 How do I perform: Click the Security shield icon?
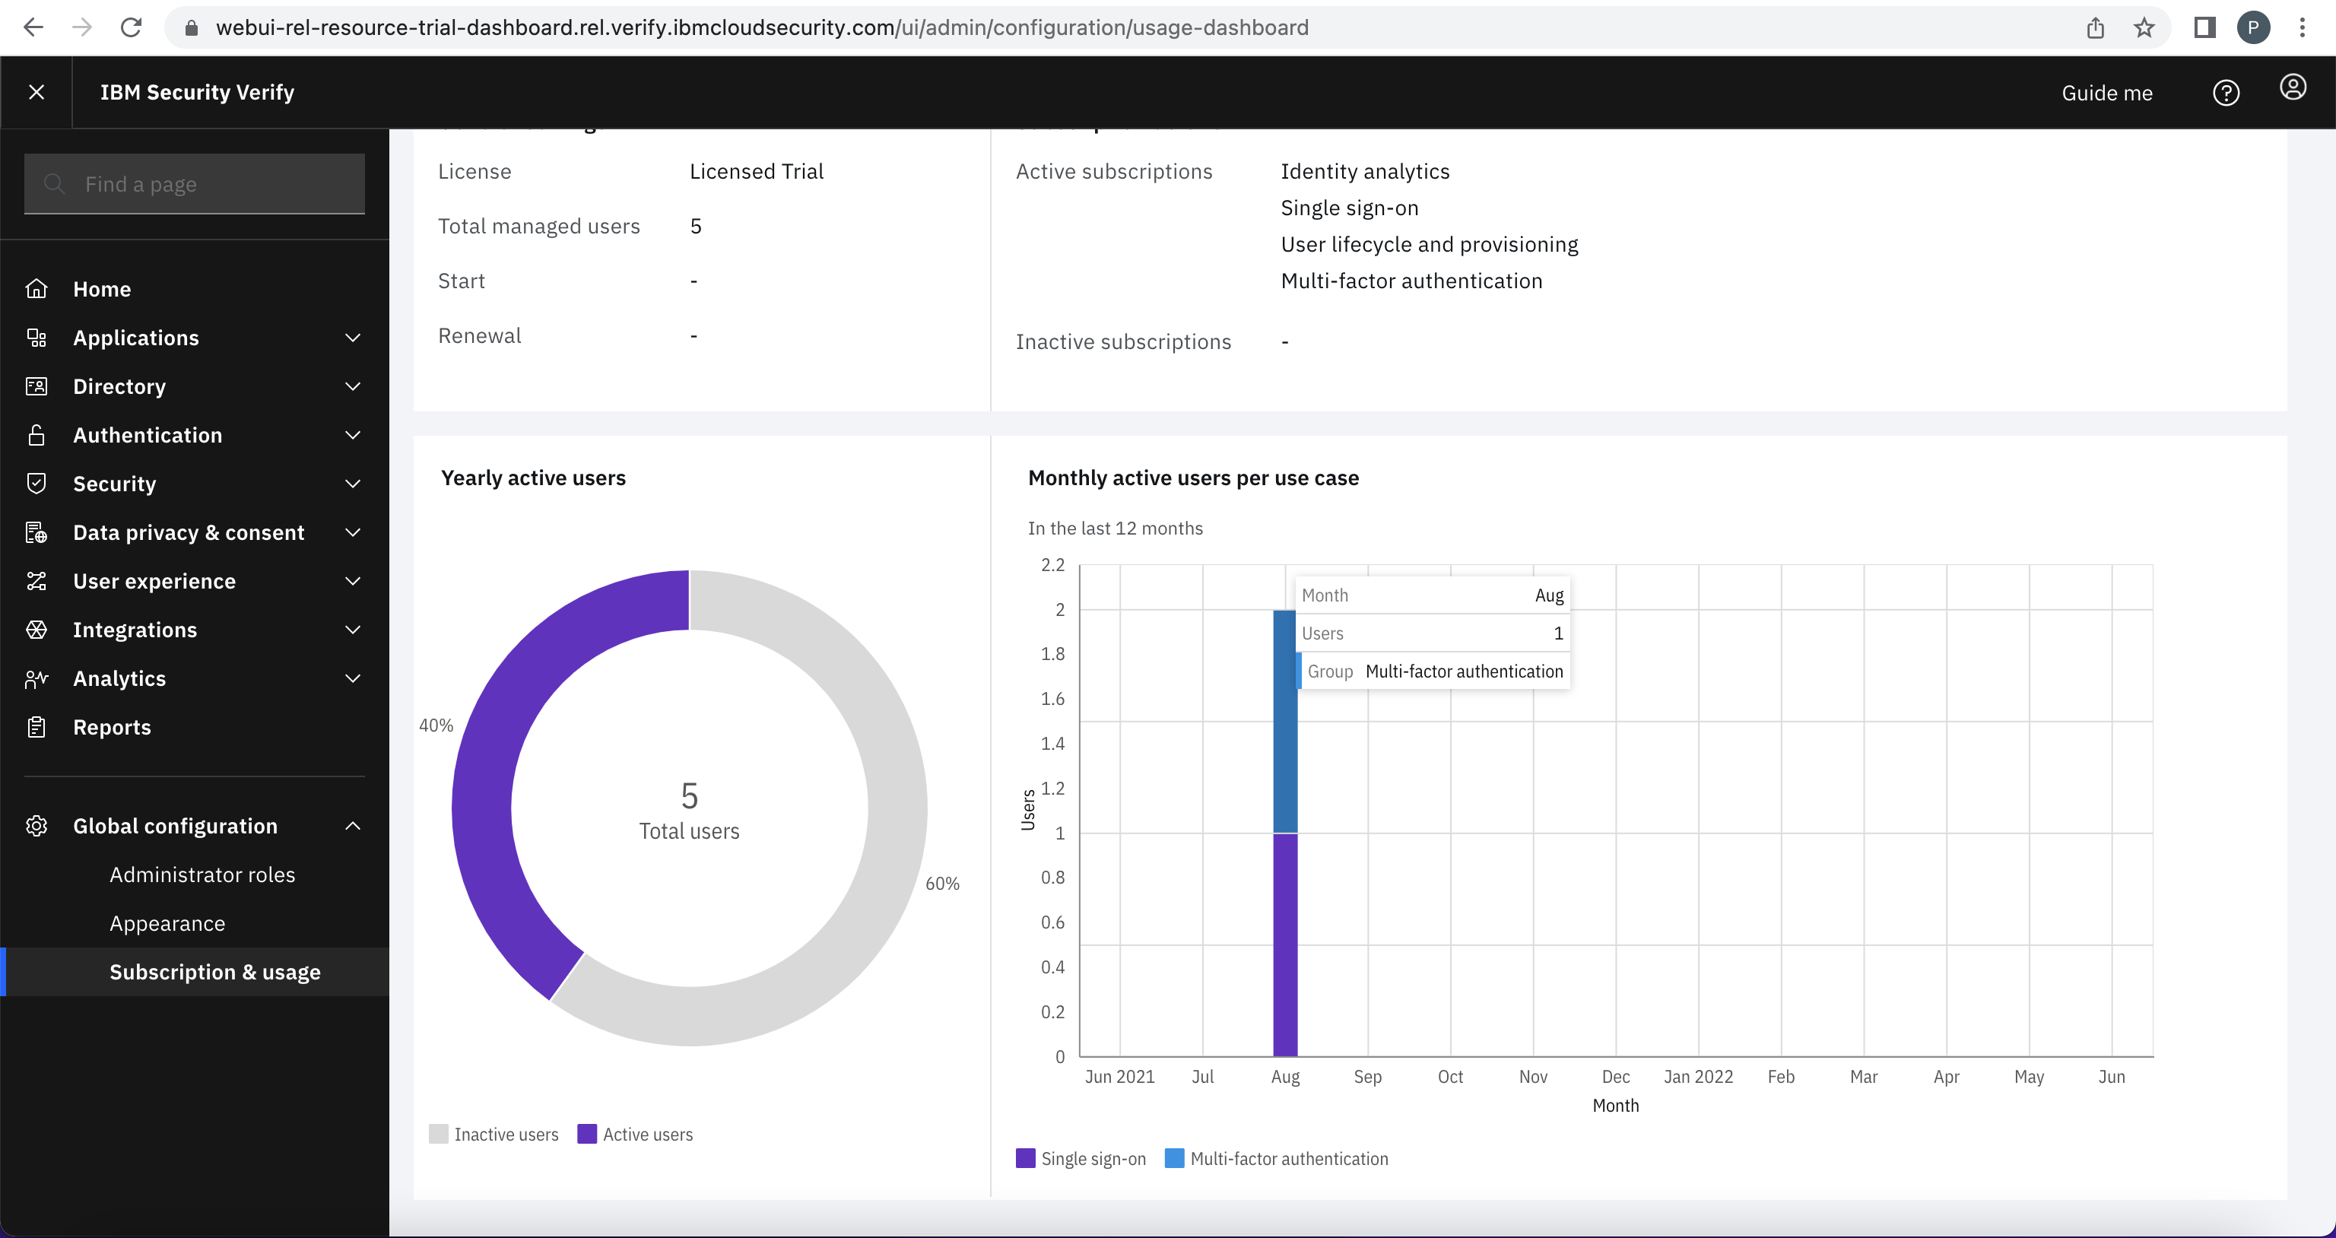pos(36,484)
